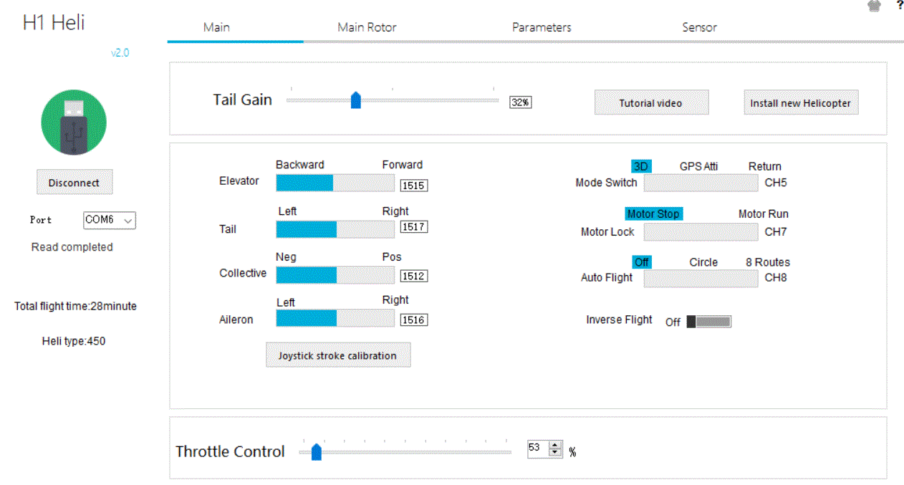Click the Tail Gain slider handle
The width and height of the screenshot is (904, 485).
coord(355,100)
